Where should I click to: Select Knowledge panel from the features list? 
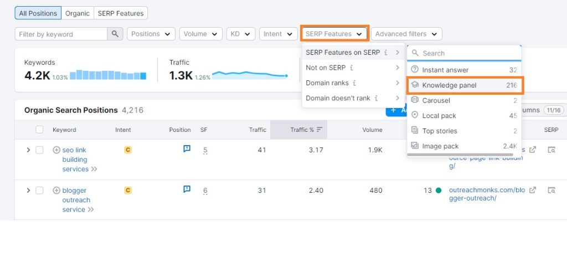[x=465, y=85]
